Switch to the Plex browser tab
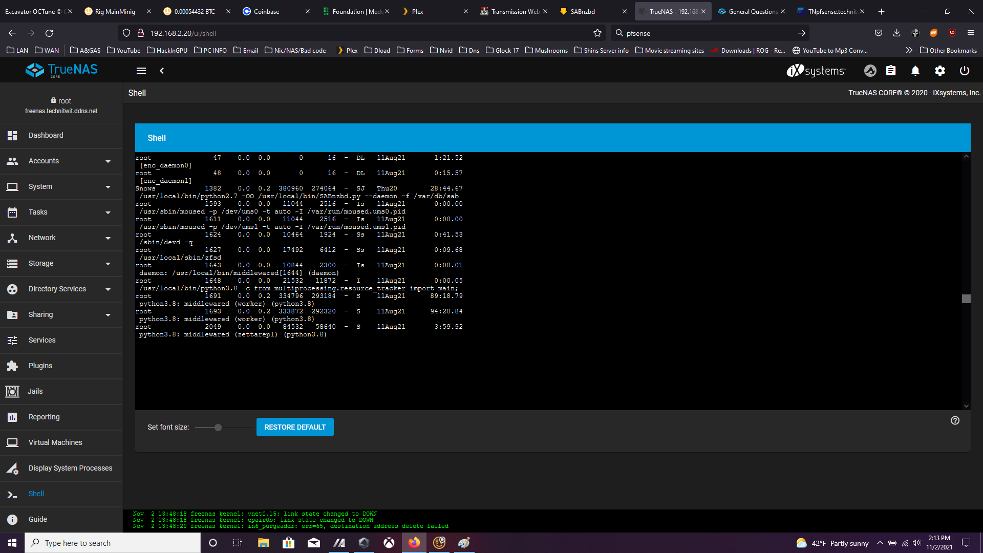The image size is (983, 553). (x=435, y=11)
